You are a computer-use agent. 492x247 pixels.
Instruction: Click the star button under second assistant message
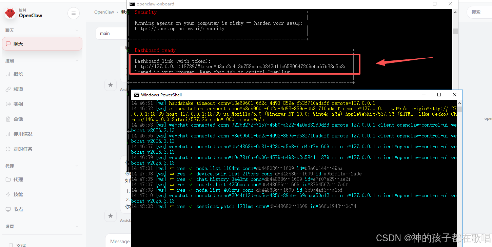[110, 216]
